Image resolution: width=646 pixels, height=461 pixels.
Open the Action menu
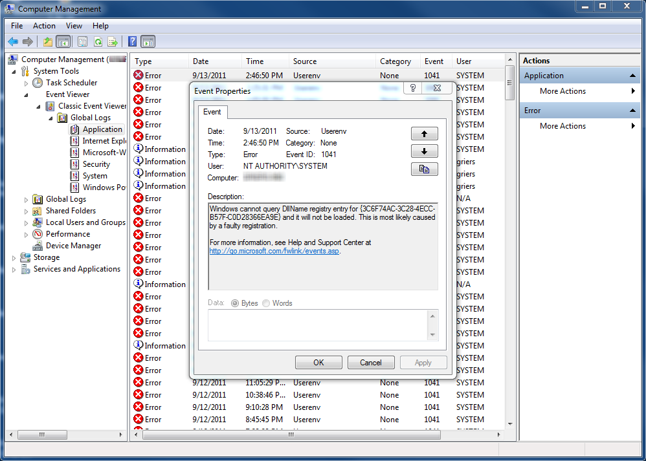44,26
